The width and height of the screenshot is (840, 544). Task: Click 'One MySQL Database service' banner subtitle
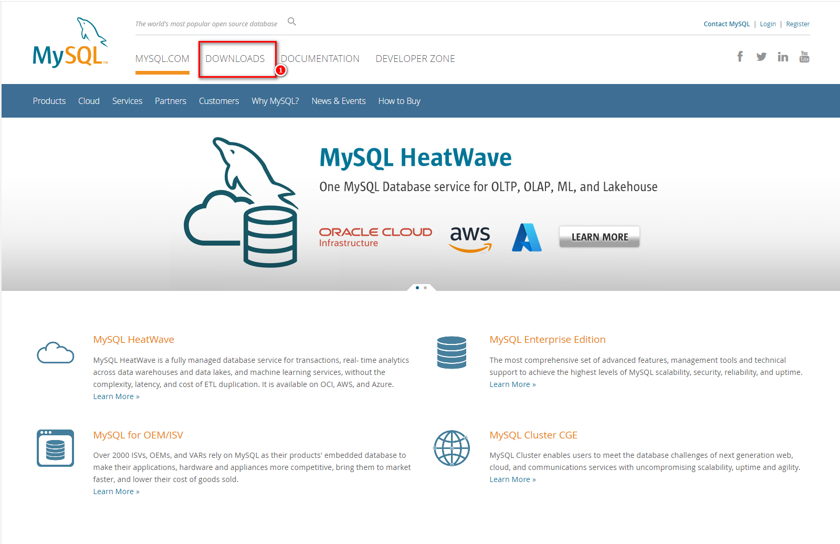click(488, 187)
